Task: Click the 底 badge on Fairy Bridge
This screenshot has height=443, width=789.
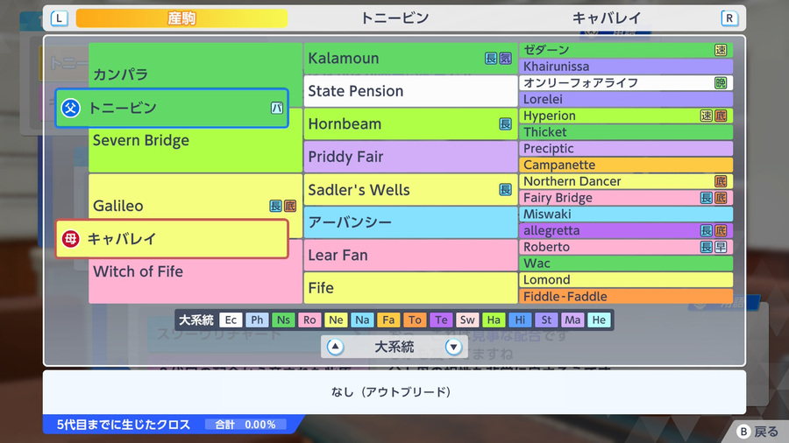Action: click(721, 198)
